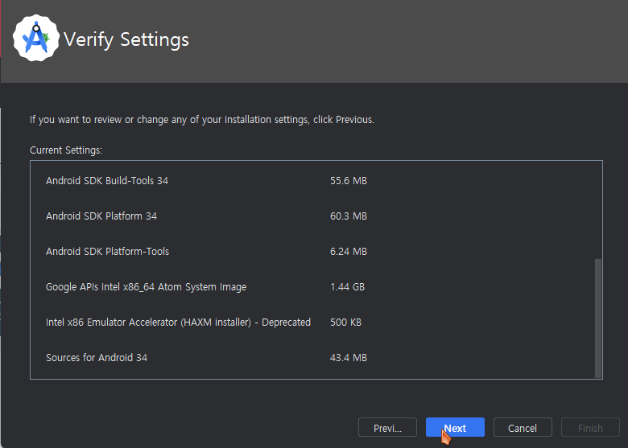Click the 1.44 GB size value
628x448 pixels.
348,287
